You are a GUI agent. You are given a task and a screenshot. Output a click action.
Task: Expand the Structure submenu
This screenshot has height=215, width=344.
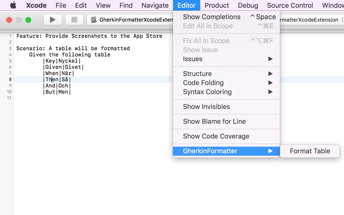click(227, 74)
